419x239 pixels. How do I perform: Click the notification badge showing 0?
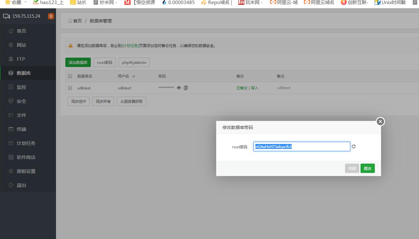(x=51, y=16)
